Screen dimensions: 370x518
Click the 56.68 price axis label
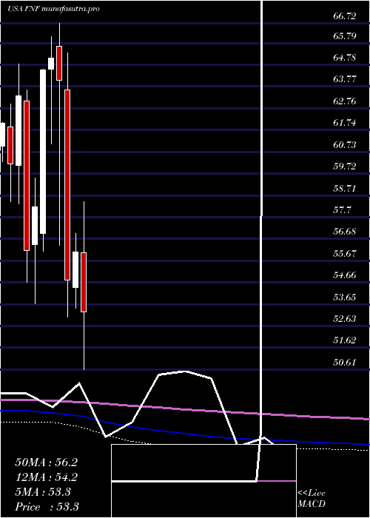(x=345, y=232)
